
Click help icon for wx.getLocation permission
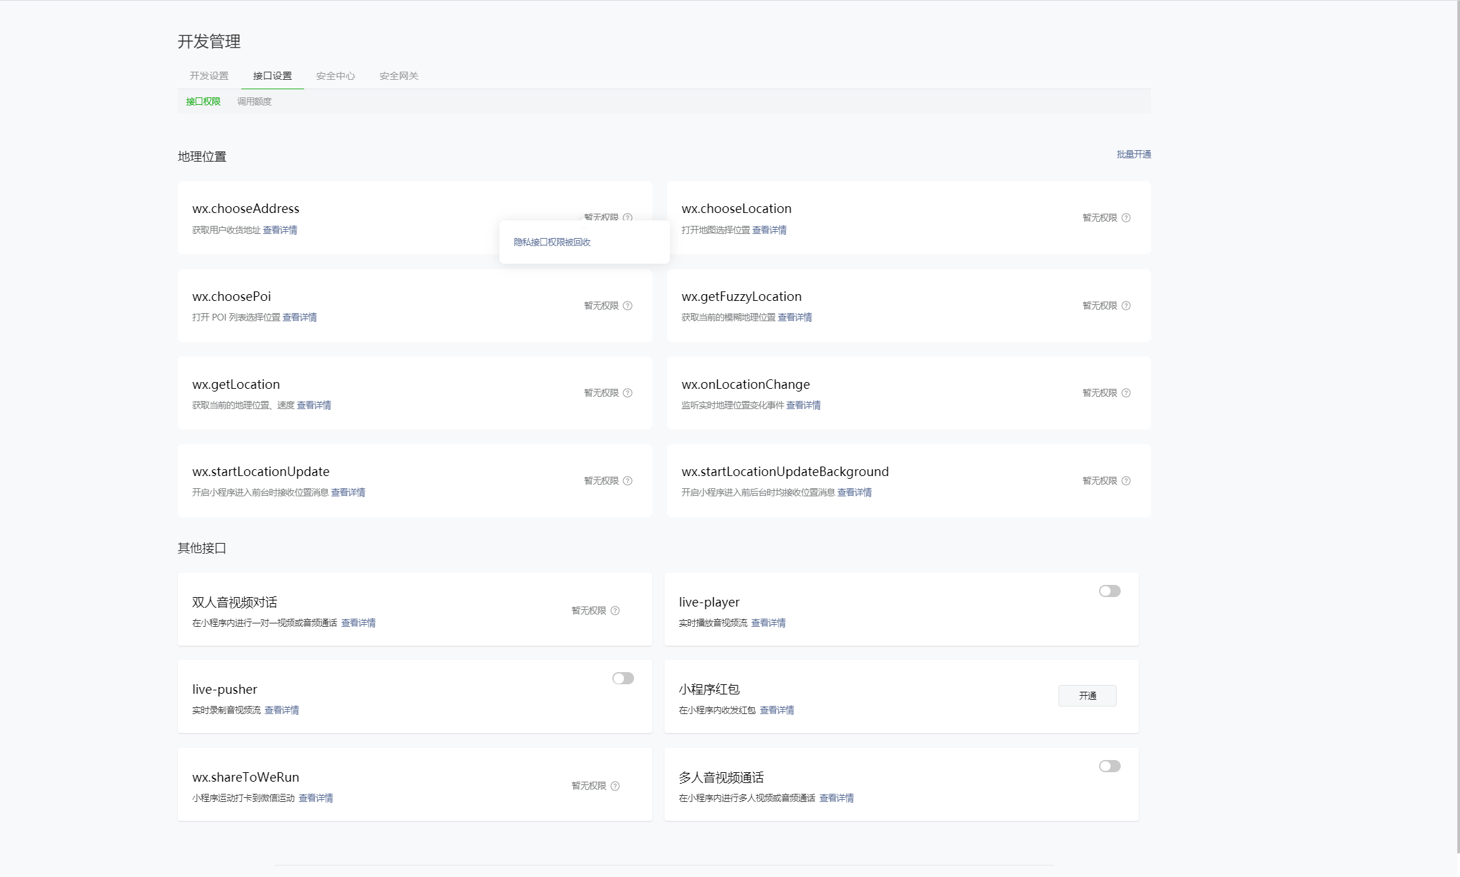(x=627, y=393)
